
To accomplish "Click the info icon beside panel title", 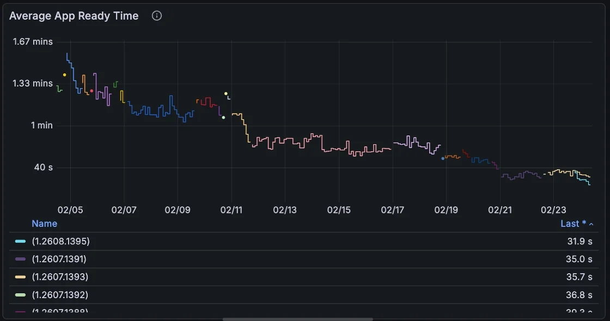I will [157, 16].
